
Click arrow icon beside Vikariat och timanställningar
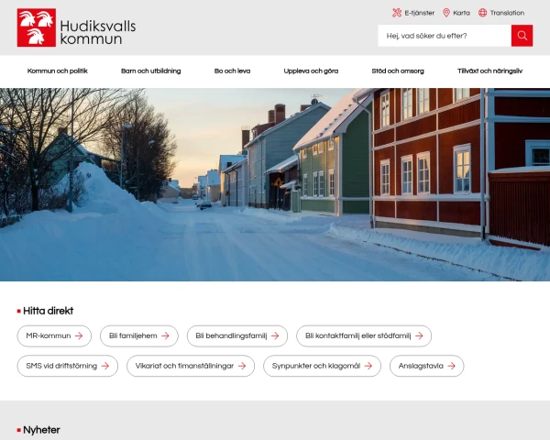(242, 366)
